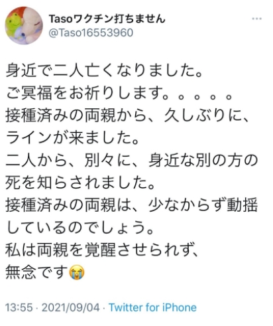273x326 pixels.
Task: Click the line 死を知らされました。
Action: tap(80, 183)
